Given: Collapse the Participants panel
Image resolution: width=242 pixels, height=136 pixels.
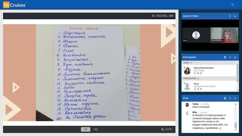Looking at the screenshot, I should coord(235,57).
